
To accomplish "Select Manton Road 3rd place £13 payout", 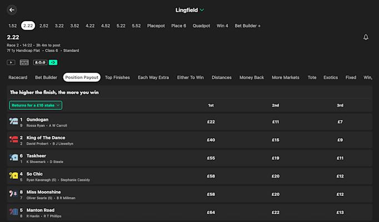I will pos(340,213).
